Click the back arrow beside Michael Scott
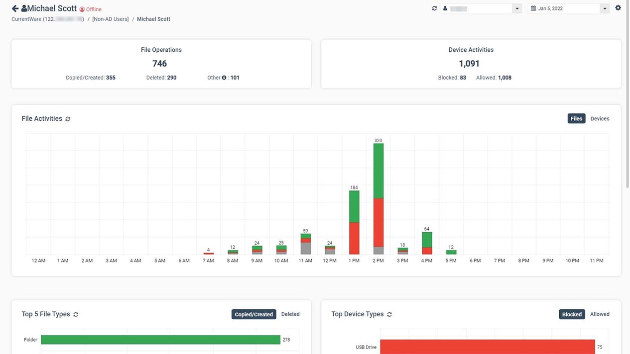 coord(15,8)
